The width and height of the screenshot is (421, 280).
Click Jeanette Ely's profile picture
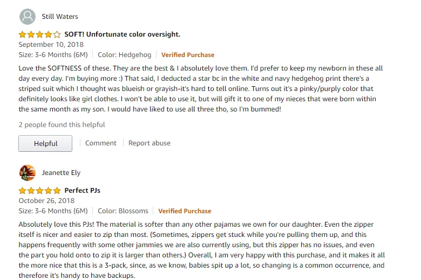pos(28,173)
